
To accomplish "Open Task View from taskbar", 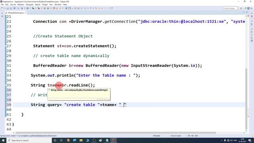I will [x=62, y=140].
